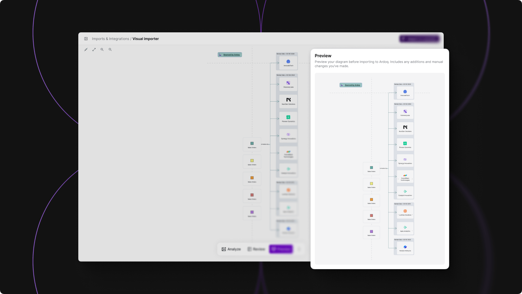Zoom out with the magnifier minus icon
Image resolution: width=522 pixels, height=294 pixels.
tap(110, 50)
